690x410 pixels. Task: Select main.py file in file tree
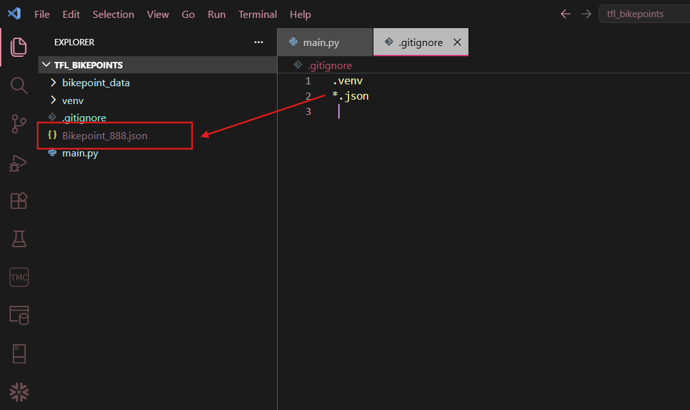80,153
